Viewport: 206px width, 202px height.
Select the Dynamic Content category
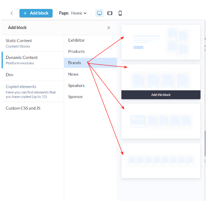click(33, 60)
